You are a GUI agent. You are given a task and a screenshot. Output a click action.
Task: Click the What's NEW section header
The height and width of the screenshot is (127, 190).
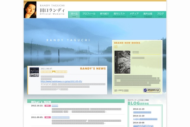[76, 101]
